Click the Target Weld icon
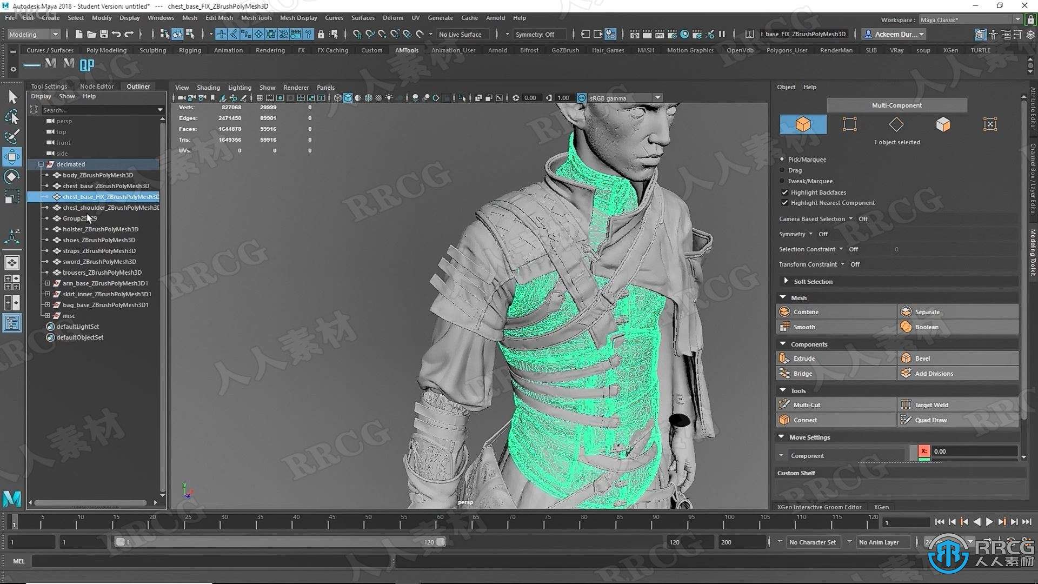This screenshot has height=584, width=1038. (x=906, y=404)
